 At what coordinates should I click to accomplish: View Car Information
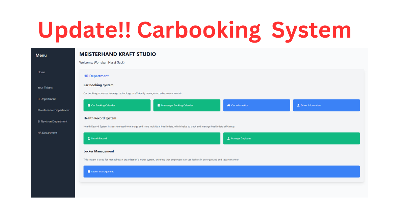coord(257,105)
